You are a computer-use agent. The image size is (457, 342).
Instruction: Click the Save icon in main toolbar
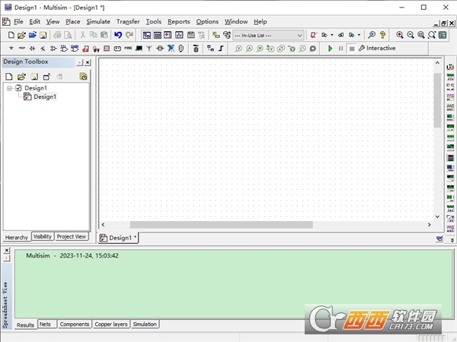click(43, 35)
